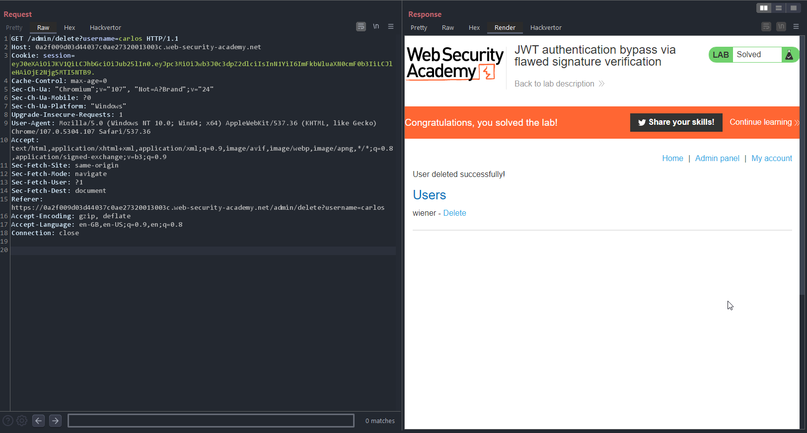This screenshot has height=433, width=807.
Task: Focus the request search input field
Action: pos(211,421)
